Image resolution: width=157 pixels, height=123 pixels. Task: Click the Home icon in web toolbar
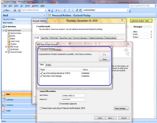[x=77, y=10]
